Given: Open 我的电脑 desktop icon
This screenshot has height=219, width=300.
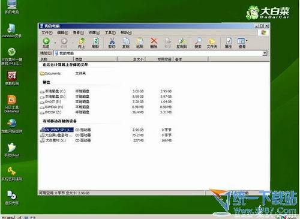Looking at the screenshot, I should [x=11, y=7].
